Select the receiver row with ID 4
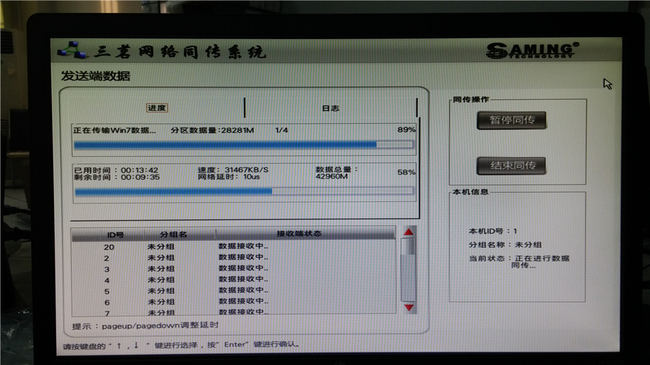 234,280
